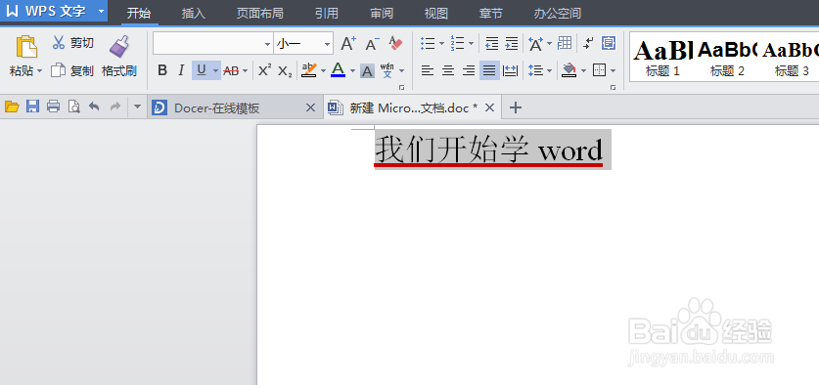Open the WPS 文字 application menu arrow

[101, 11]
